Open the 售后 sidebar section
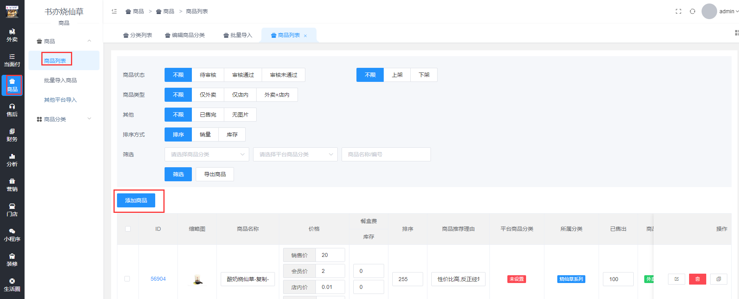Viewport: 739px width, 299px height. 12,110
